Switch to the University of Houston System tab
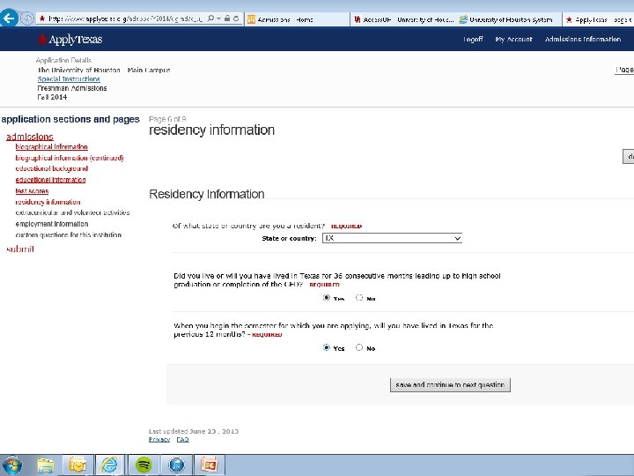The height and width of the screenshot is (476, 634). 510,19
